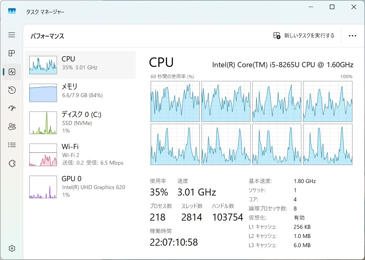Switch to the Users page icon
This screenshot has height=260, width=365.
click(x=12, y=127)
